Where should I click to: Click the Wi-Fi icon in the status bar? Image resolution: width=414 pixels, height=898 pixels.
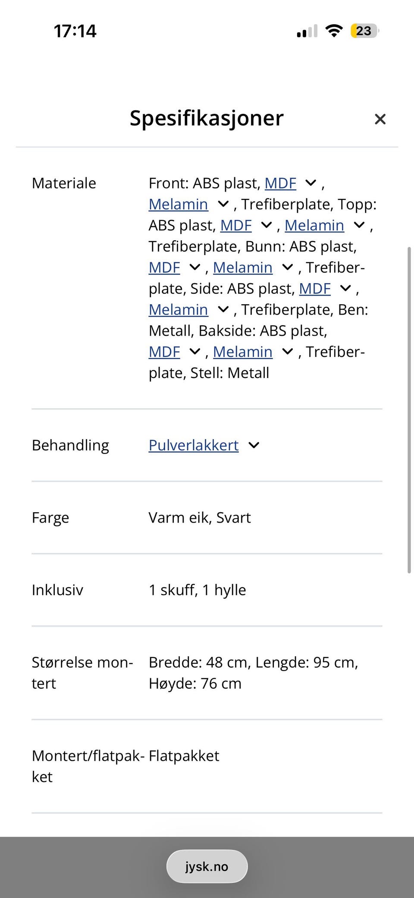pyautogui.click(x=333, y=30)
